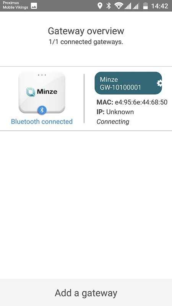
Task: Tap the battery icon in status bar
Action: (146, 6)
